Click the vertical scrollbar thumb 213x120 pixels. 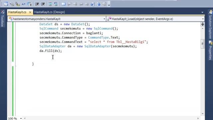tap(203, 44)
